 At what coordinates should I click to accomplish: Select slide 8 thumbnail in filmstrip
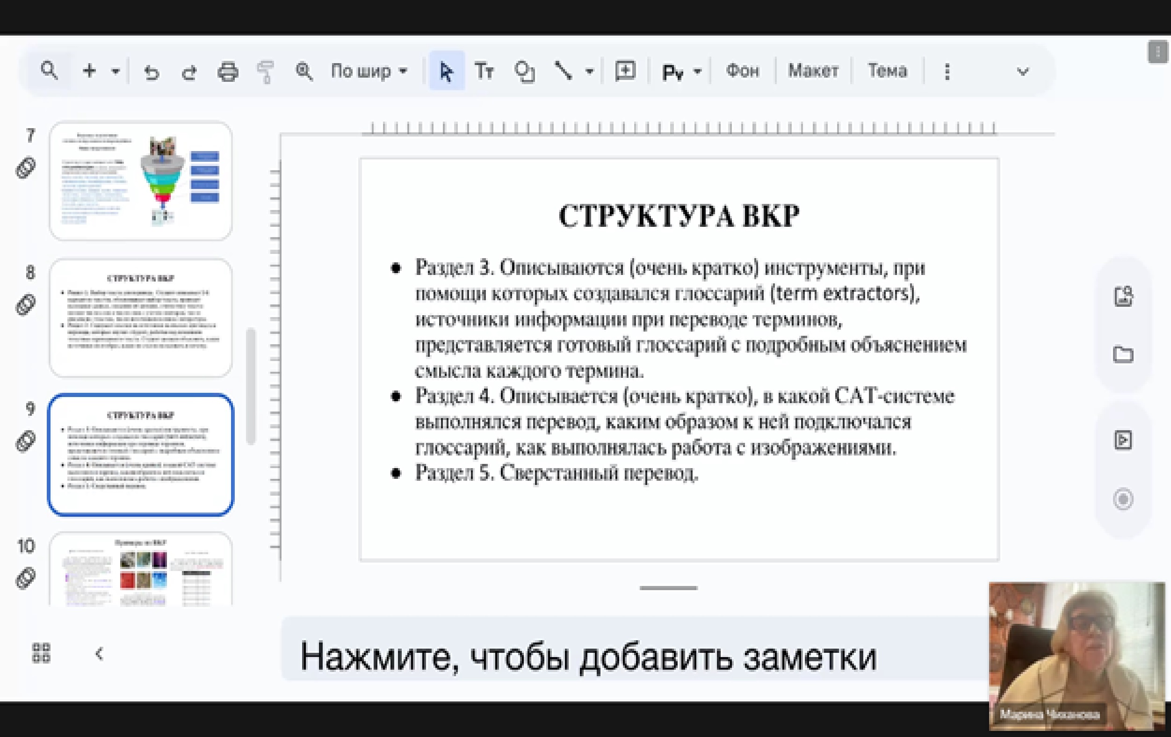tap(141, 318)
